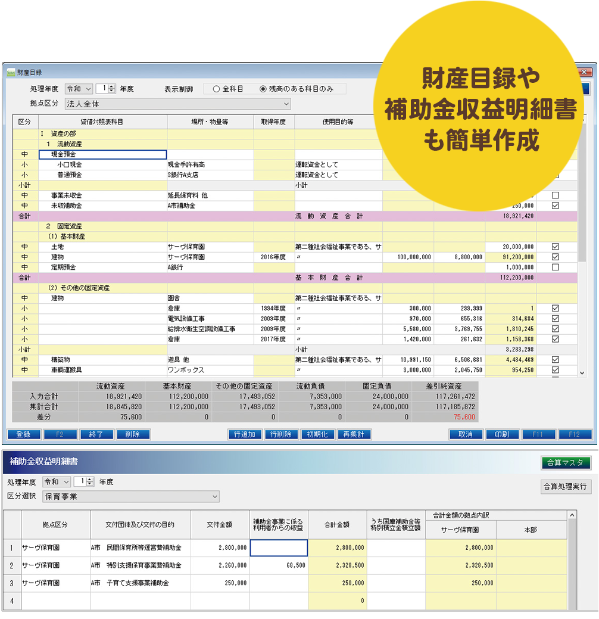Click the 再集計 button
Screen dimensions: 599x619
pos(353,434)
